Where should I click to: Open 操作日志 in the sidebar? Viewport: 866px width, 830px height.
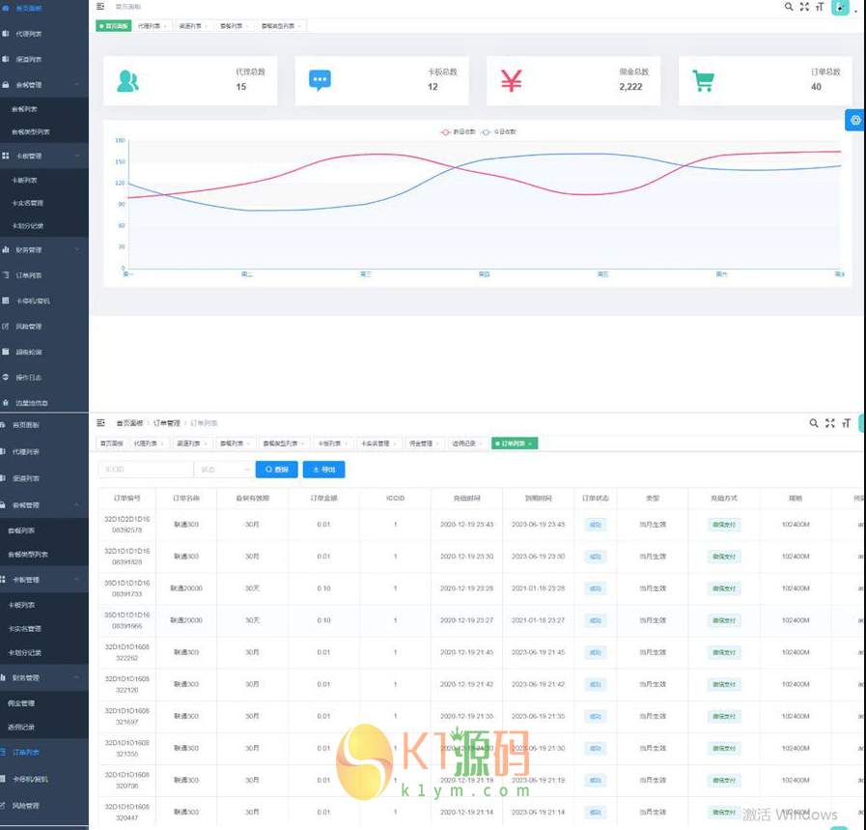pyautogui.click(x=29, y=377)
